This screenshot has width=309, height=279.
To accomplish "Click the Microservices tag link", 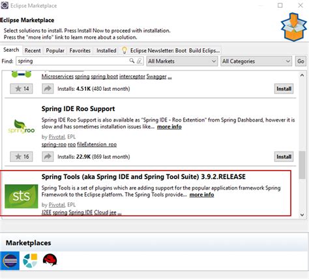I will click(x=57, y=76).
